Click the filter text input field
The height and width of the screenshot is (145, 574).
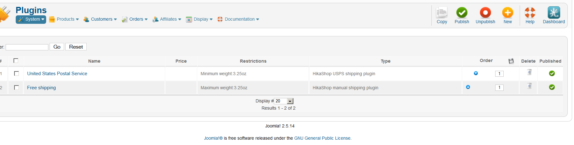click(x=27, y=47)
